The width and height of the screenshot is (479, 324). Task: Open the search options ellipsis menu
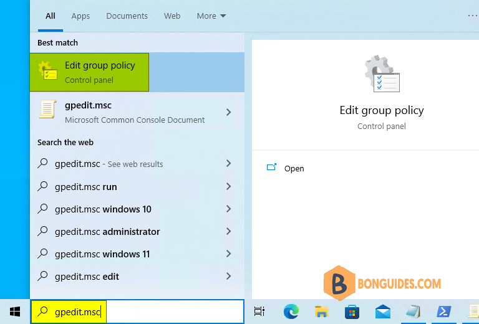coord(473,16)
